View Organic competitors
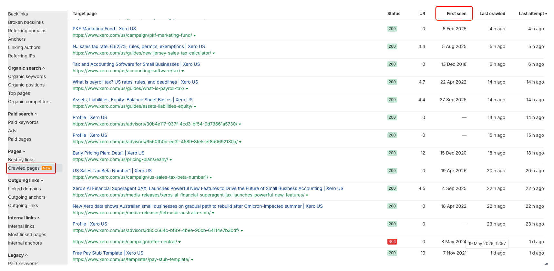Screen dimensions: 554x271 pyautogui.click(x=29, y=102)
